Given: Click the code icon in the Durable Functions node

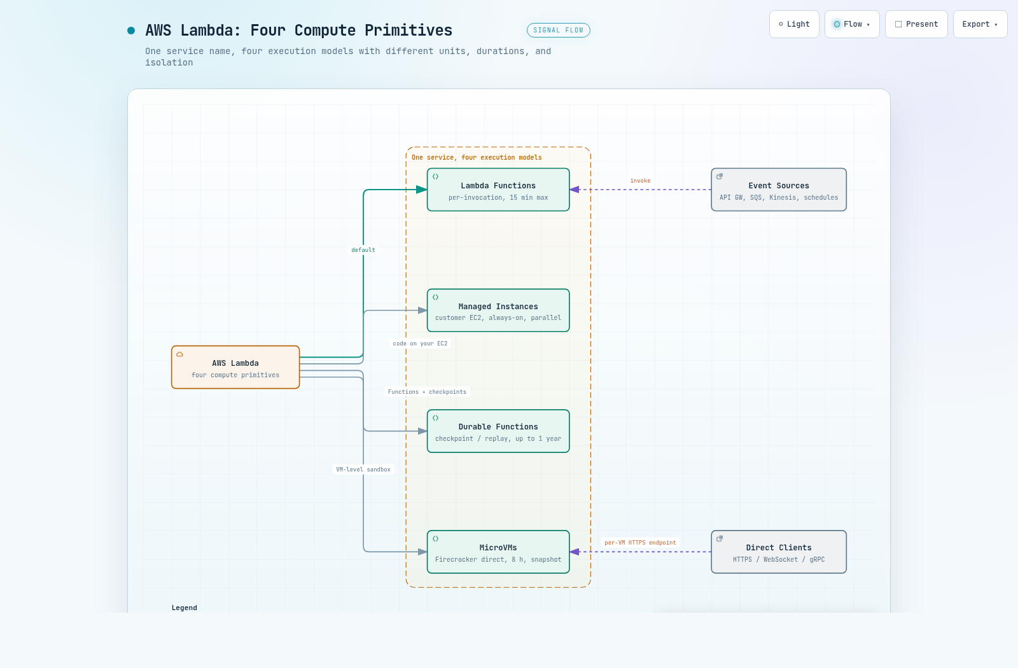Looking at the screenshot, I should coord(436,418).
